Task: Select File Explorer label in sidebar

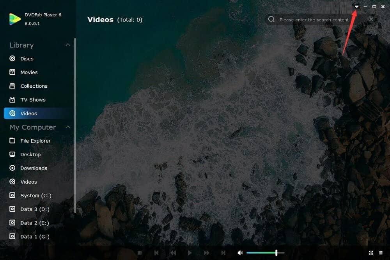Action: pos(35,141)
